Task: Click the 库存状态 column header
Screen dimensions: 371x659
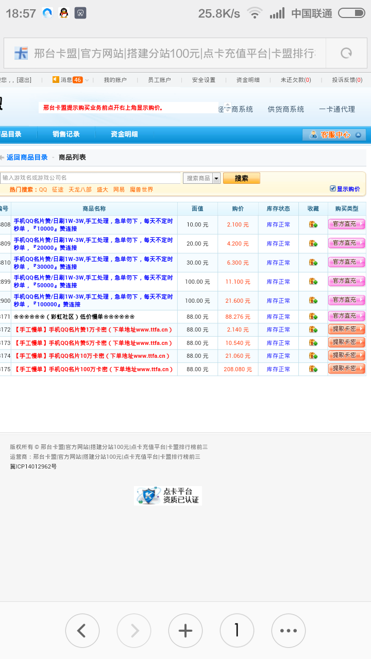Action: [x=278, y=209]
